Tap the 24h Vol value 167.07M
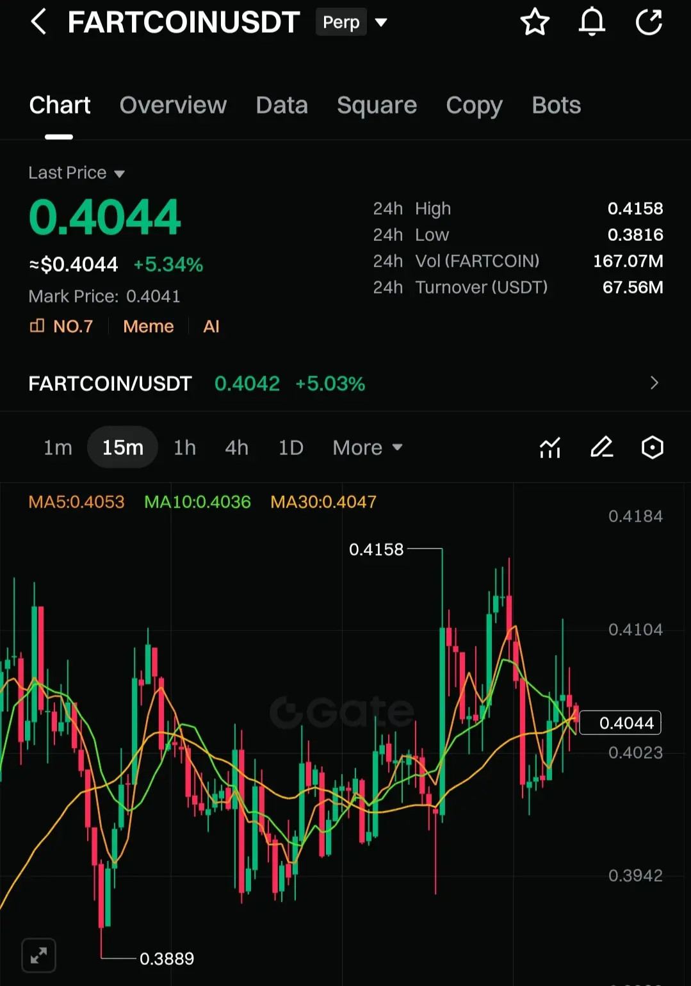 tap(628, 261)
